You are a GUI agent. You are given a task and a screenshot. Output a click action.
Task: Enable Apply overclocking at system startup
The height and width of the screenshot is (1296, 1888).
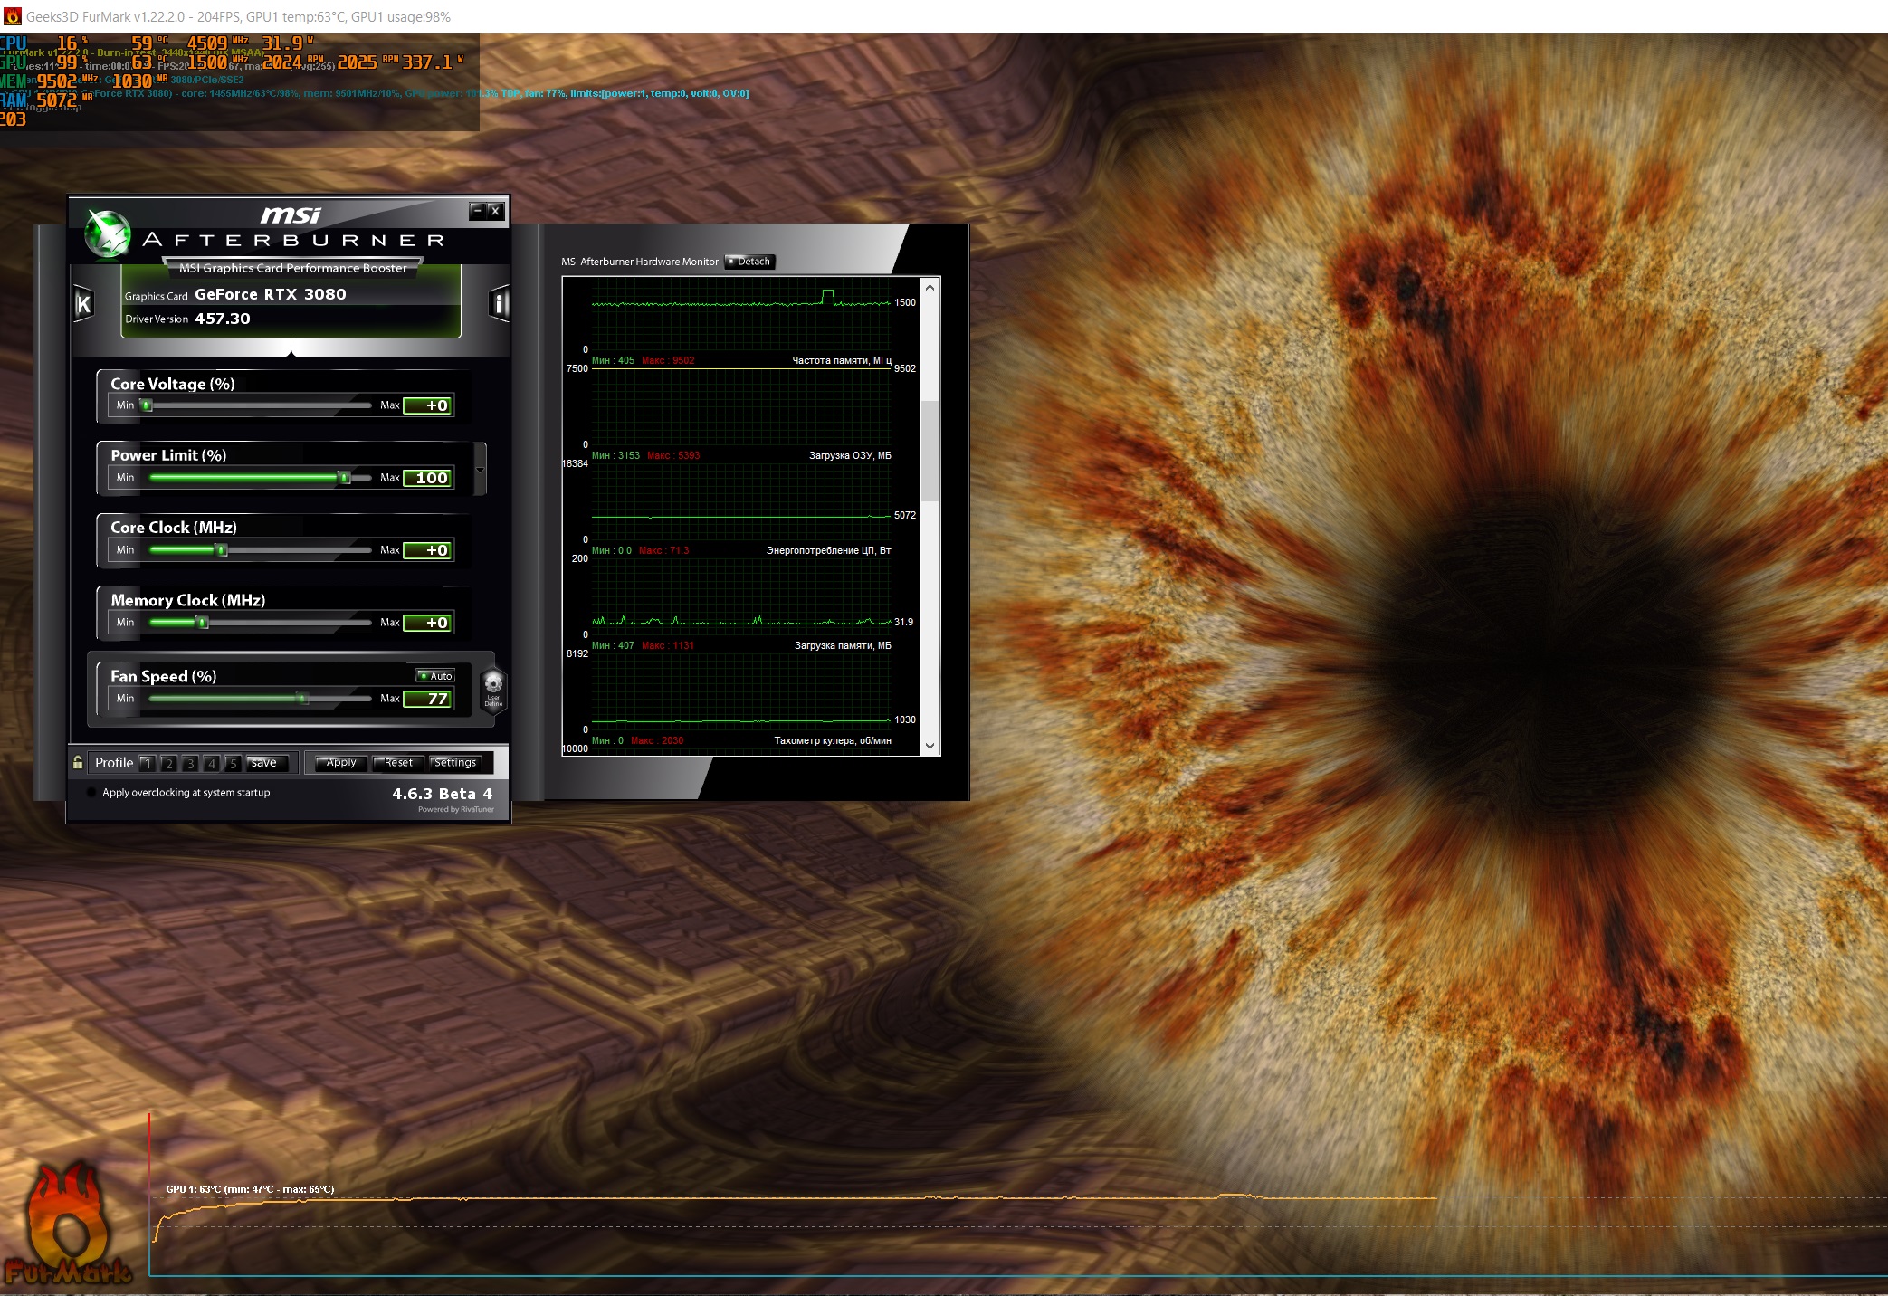pos(91,793)
